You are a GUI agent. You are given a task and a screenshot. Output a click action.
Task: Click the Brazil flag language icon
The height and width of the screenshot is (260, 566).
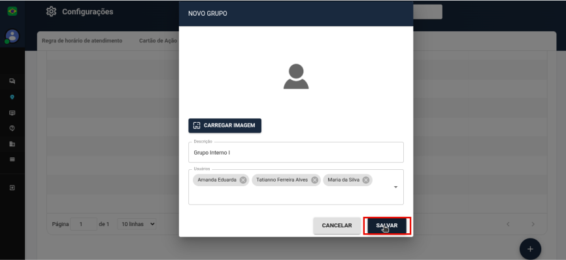point(12,12)
